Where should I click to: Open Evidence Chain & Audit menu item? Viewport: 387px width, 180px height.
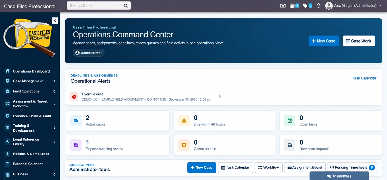point(30,116)
